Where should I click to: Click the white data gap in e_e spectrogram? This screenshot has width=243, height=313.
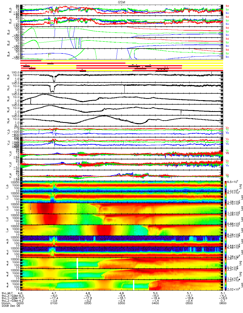pyautogui.click(x=134, y=285)
